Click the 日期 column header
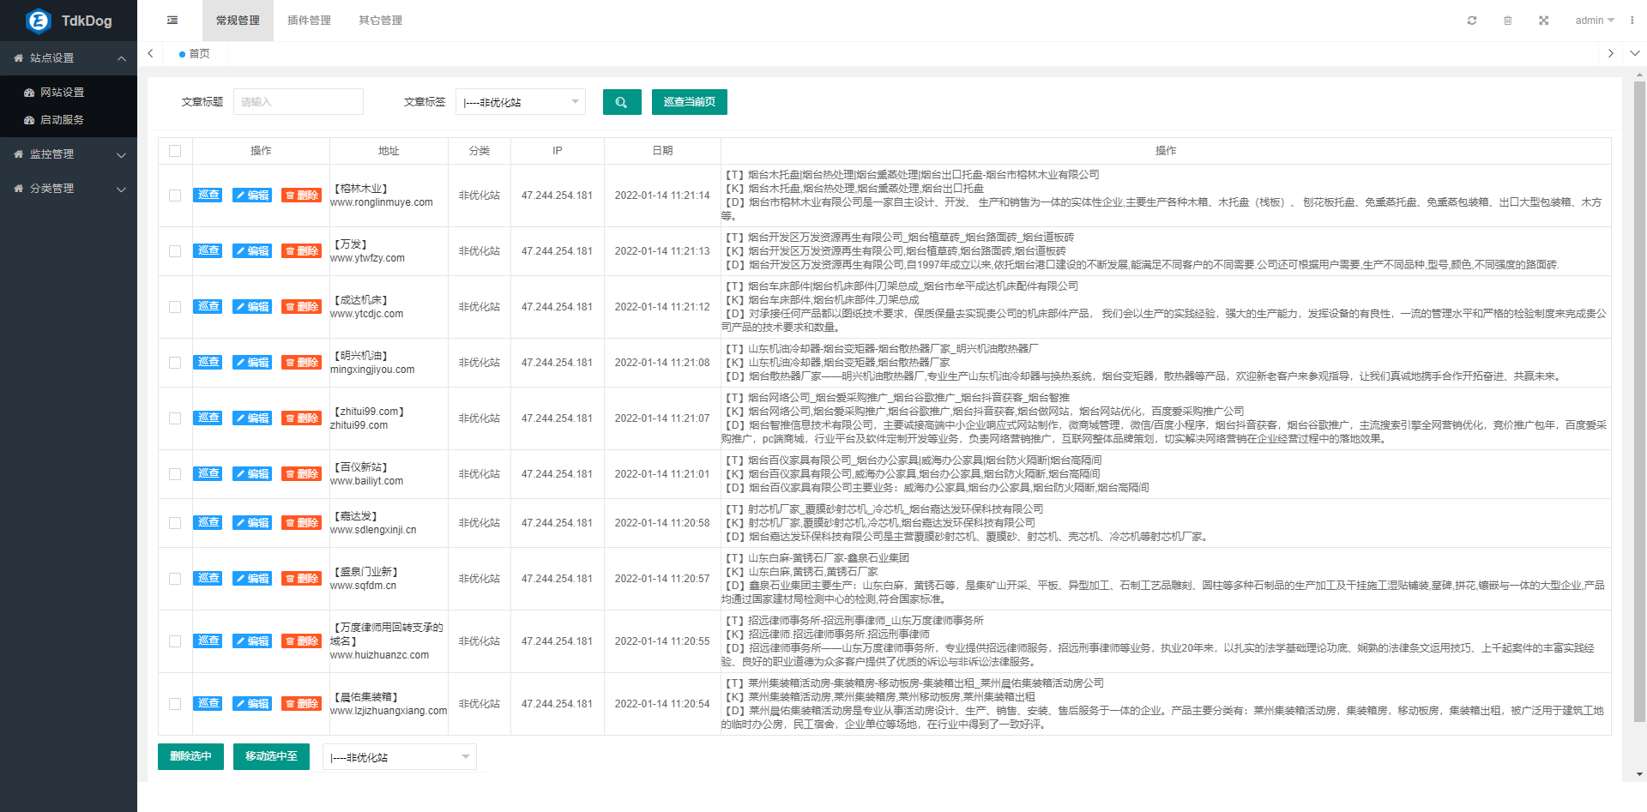 pyautogui.click(x=662, y=151)
